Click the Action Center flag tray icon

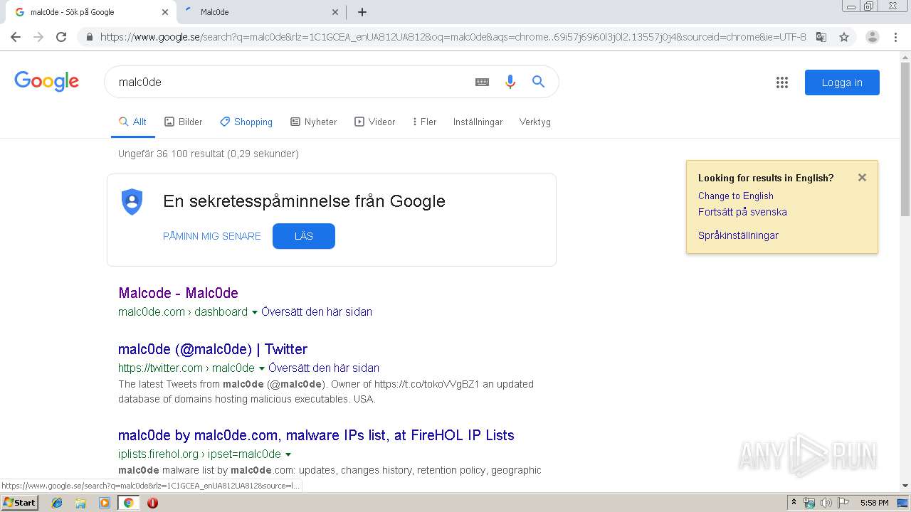[x=843, y=503]
